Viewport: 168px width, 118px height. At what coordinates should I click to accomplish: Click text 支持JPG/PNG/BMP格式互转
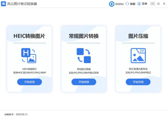click(x=84, y=73)
